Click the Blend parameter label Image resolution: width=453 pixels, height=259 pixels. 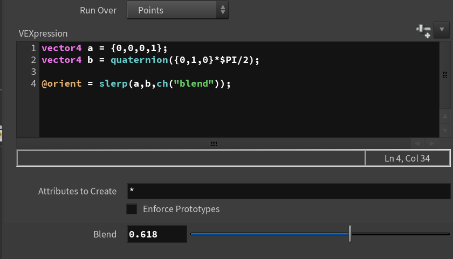point(105,234)
